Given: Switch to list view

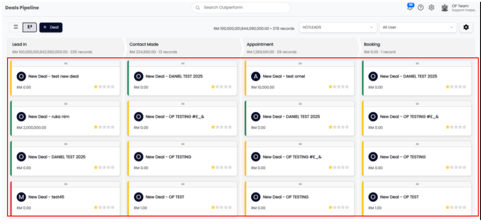Looking at the screenshot, I should 16,27.
